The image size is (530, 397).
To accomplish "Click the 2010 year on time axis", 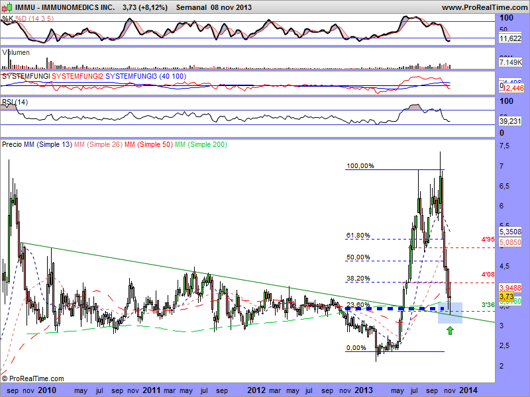I will point(47,390).
